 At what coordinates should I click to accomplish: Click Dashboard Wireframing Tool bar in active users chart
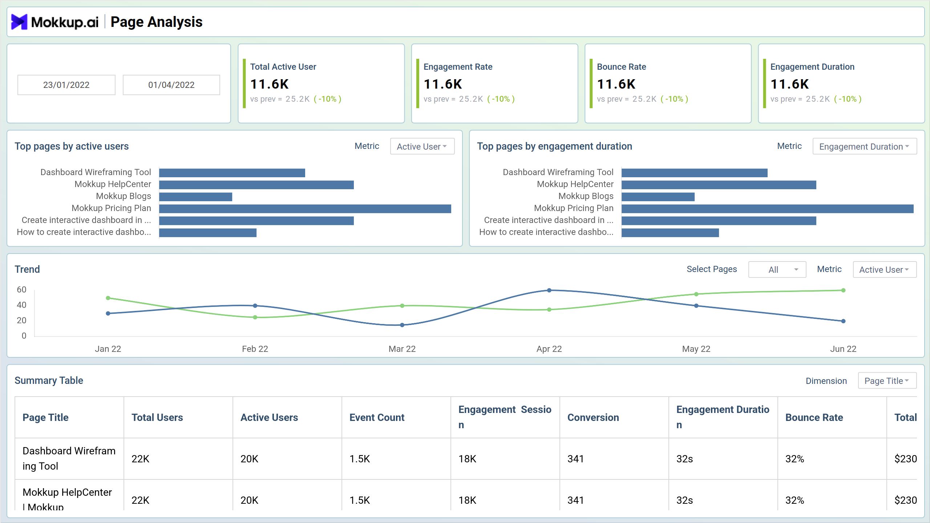[232, 173]
